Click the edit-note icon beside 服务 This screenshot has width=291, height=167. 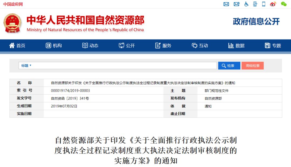point(158,45)
